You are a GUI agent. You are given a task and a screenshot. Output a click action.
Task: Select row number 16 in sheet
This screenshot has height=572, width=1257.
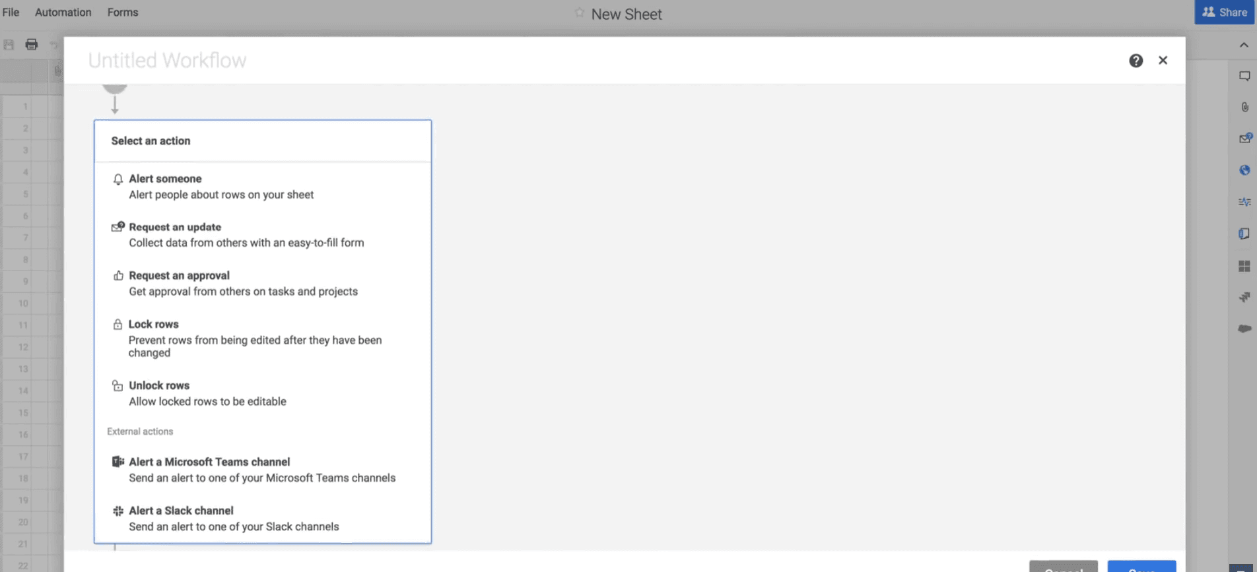pyautogui.click(x=23, y=435)
